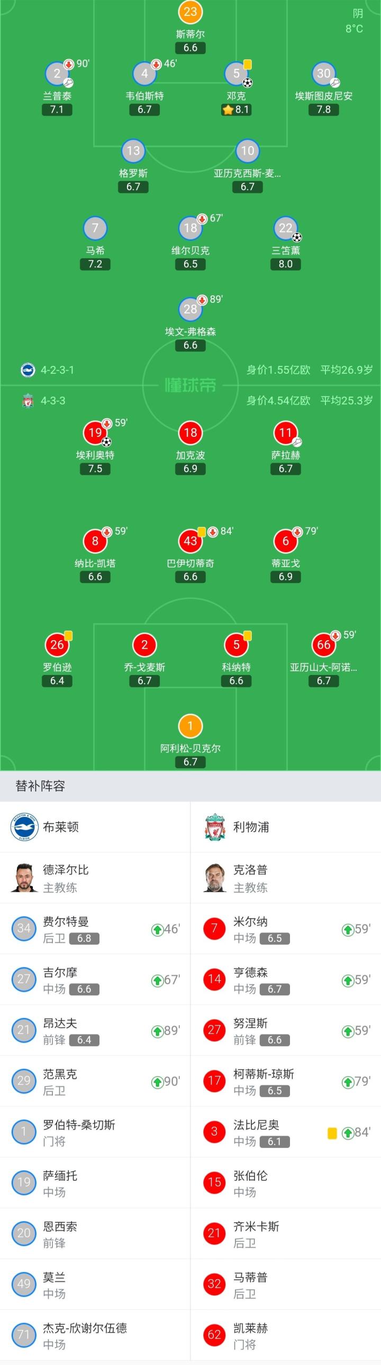Select 布莱顿 team header in substitutes

point(95,827)
